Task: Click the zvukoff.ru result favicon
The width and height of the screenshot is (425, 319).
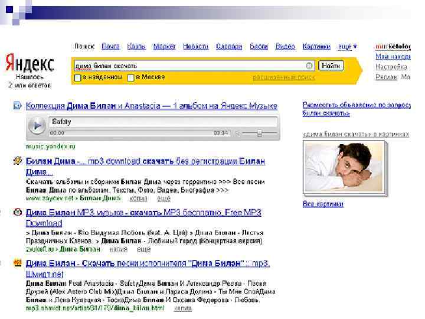Action: pyautogui.click(x=18, y=212)
